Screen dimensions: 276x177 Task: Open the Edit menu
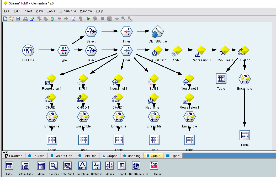pyautogui.click(x=17, y=11)
